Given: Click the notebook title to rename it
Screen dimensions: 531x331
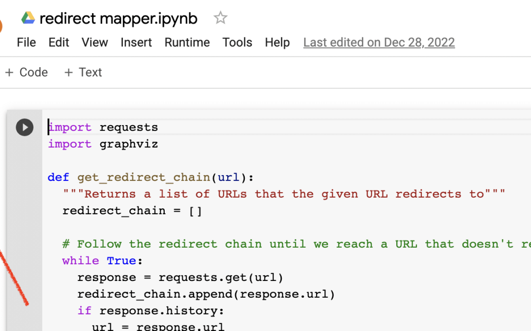Looking at the screenshot, I should 118,18.
